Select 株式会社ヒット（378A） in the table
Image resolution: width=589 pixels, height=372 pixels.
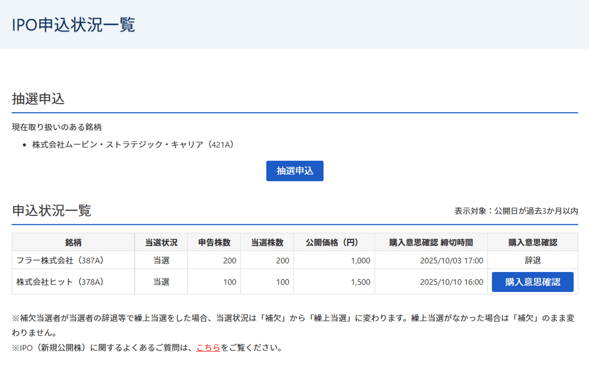tap(60, 282)
